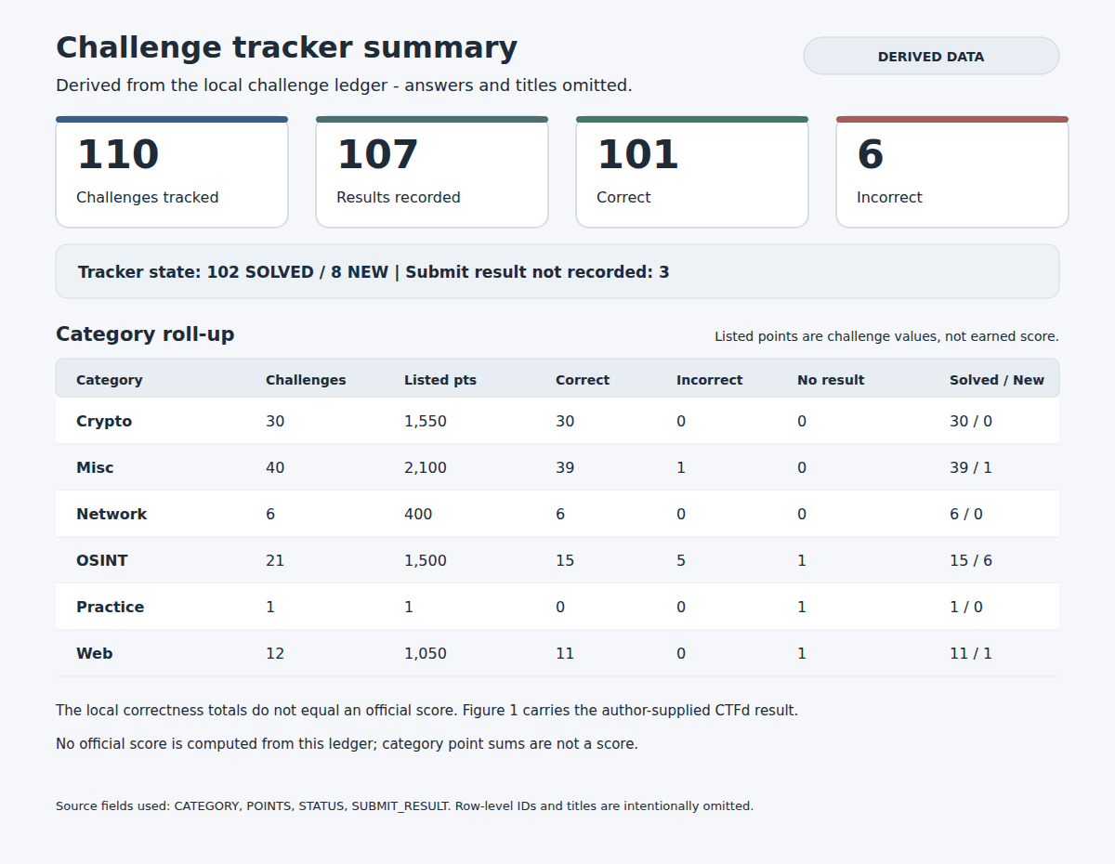Click the Category roll-up heading

point(145,334)
